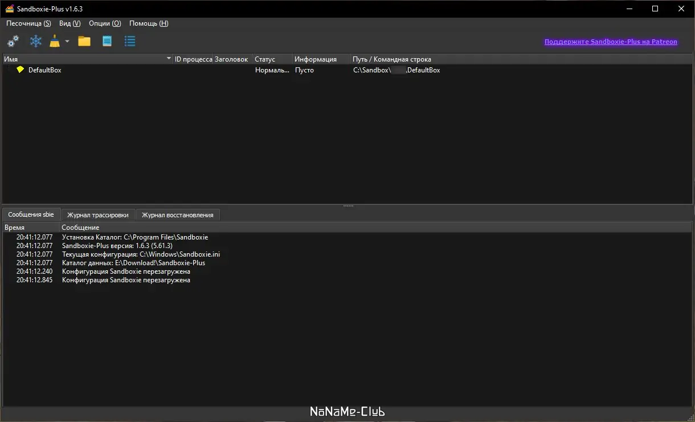Select the yellow DefaultBox sandbox icon
Viewport: 695px width, 422px height.
coord(21,70)
